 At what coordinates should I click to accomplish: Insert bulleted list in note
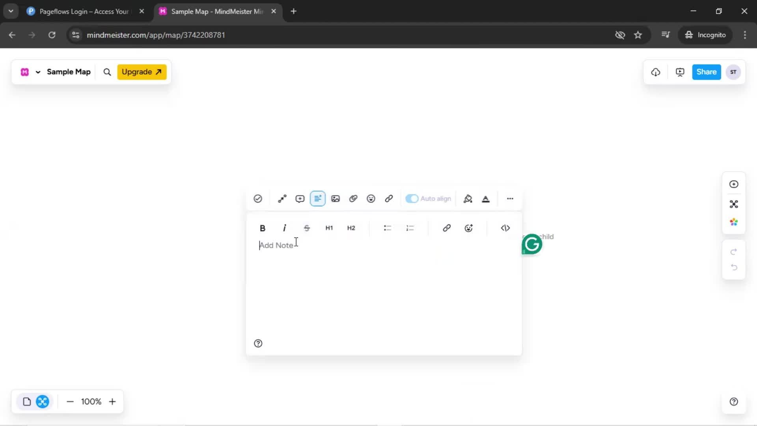pyautogui.click(x=388, y=228)
